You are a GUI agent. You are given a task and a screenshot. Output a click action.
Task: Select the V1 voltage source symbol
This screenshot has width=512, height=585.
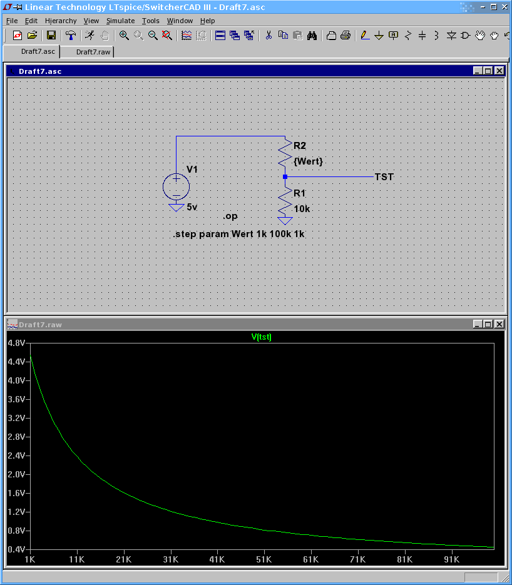[x=176, y=186]
